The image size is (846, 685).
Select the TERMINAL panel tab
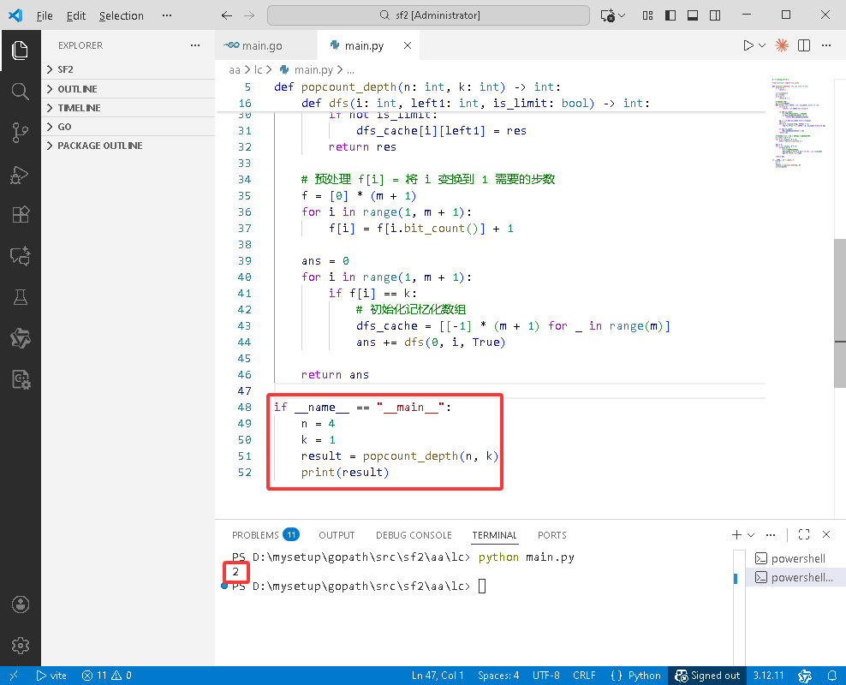coord(494,535)
